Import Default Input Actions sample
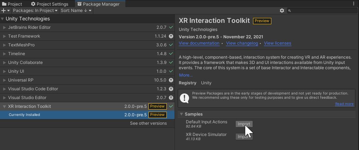 [x=244, y=124]
